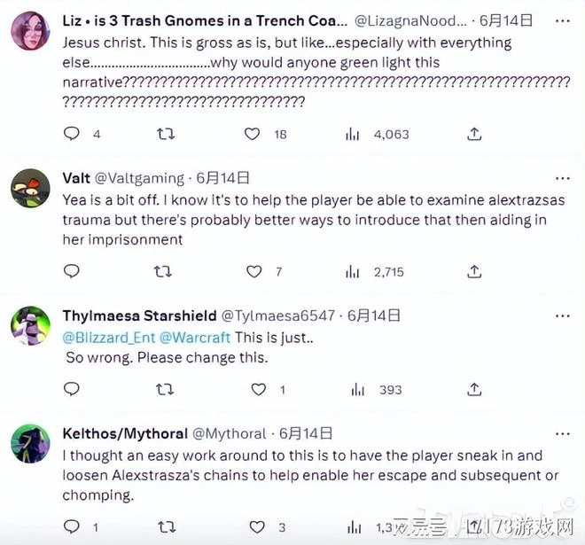The image size is (585, 545).
Task: Reply to Valt's tweet
Action: click(x=72, y=271)
